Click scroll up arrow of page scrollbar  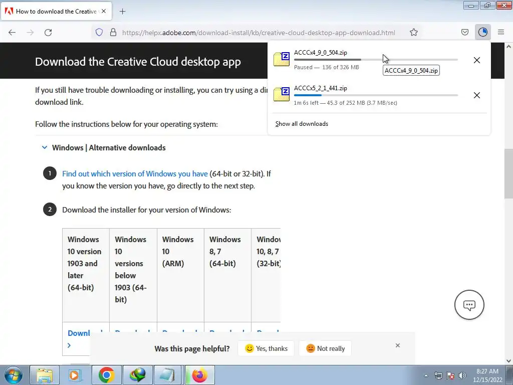[x=508, y=47]
